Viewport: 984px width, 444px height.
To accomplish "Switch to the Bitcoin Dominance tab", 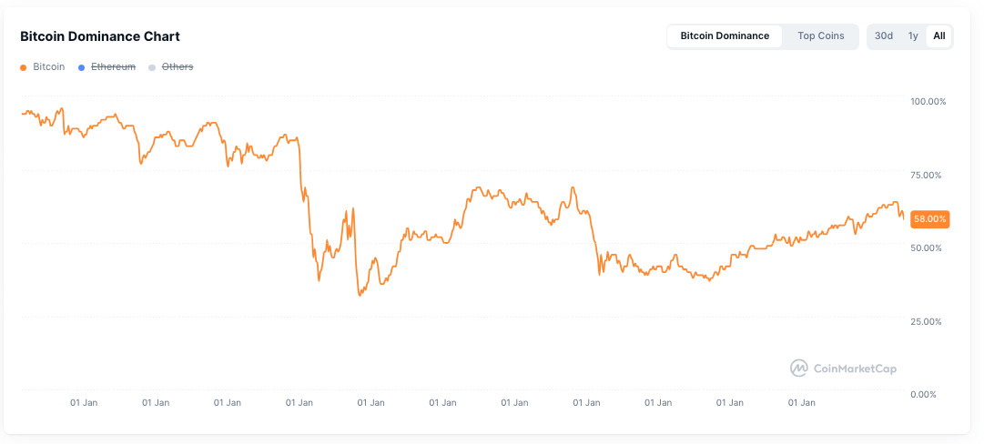I will tap(725, 36).
